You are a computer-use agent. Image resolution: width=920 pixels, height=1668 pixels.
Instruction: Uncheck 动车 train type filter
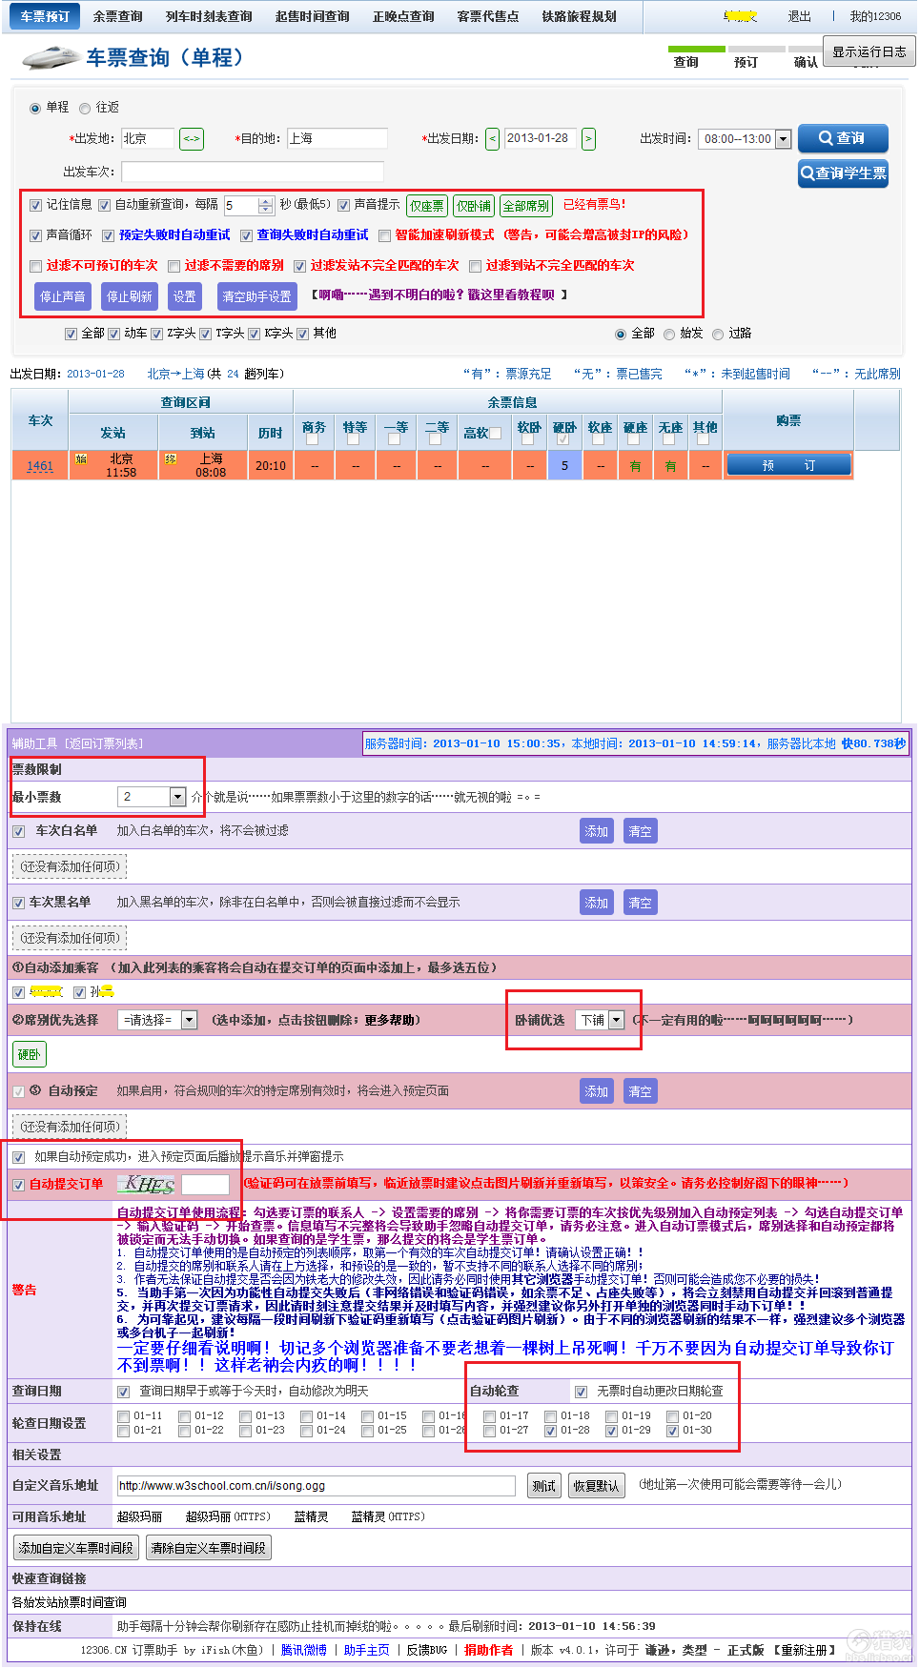coord(113,334)
